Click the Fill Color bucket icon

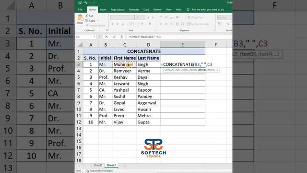[x=142, y=24]
